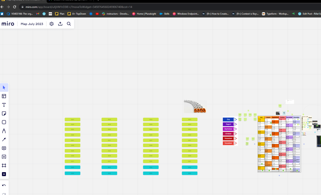Expand more apps plus button
321x195 pixels.
[4, 174]
